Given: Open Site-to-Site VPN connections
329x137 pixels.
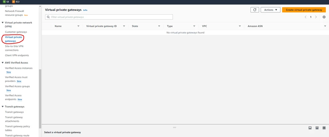Looking at the screenshot, I should point(14,48).
